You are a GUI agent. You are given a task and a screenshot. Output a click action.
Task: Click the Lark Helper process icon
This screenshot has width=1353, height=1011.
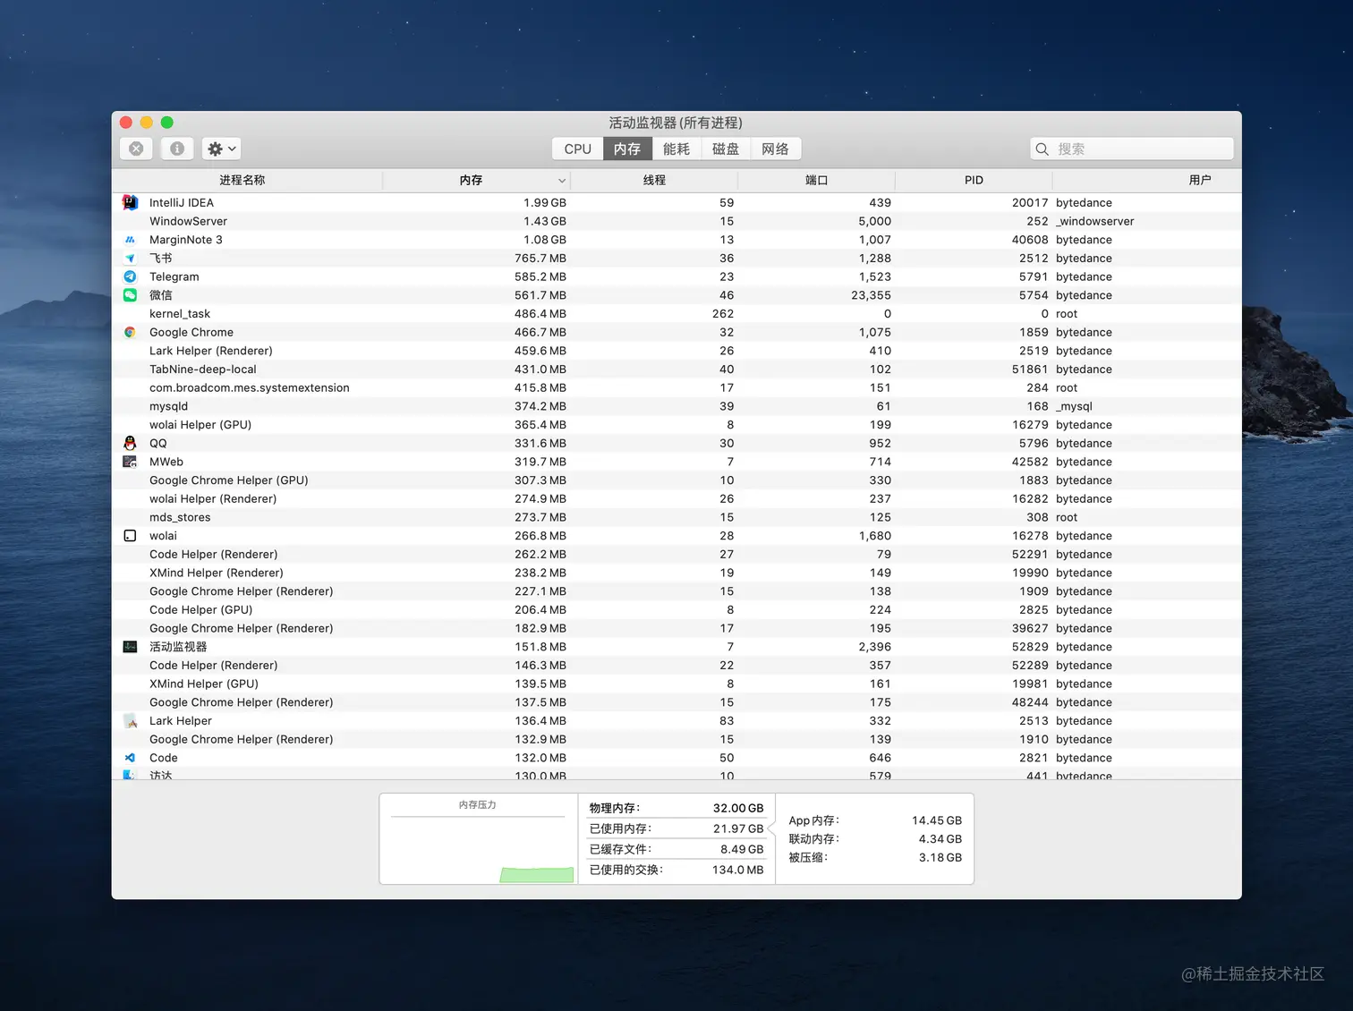coord(130,721)
